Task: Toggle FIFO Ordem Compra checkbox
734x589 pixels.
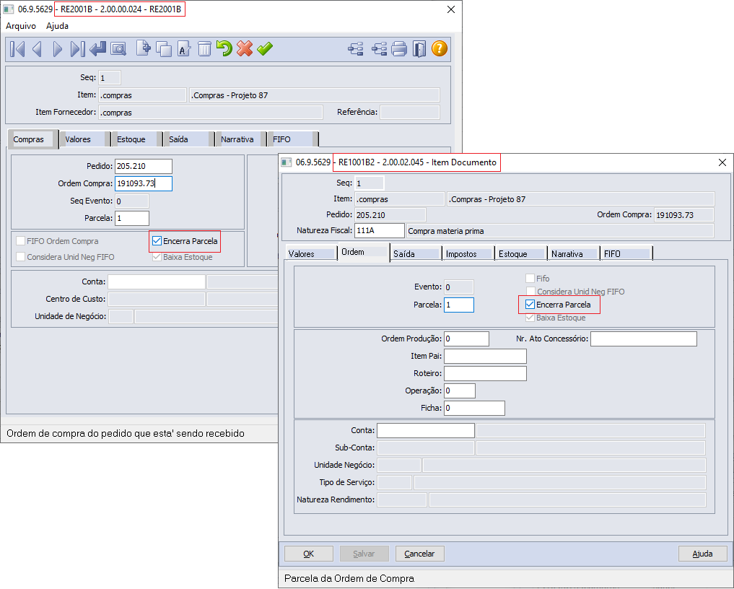Action: pos(21,241)
